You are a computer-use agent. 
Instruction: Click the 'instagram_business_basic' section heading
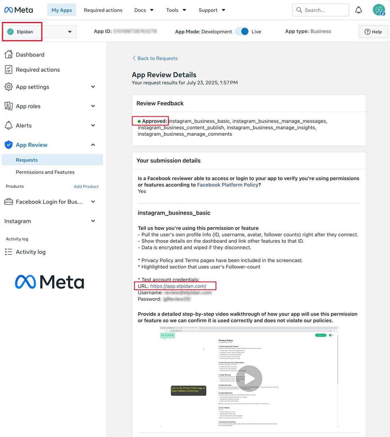coord(174,213)
